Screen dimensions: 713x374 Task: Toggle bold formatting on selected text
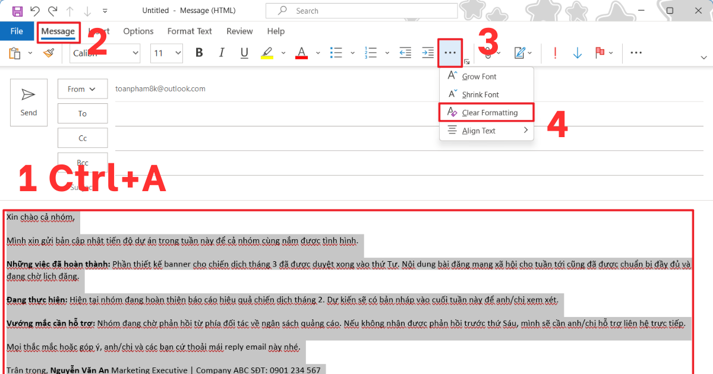click(x=199, y=53)
